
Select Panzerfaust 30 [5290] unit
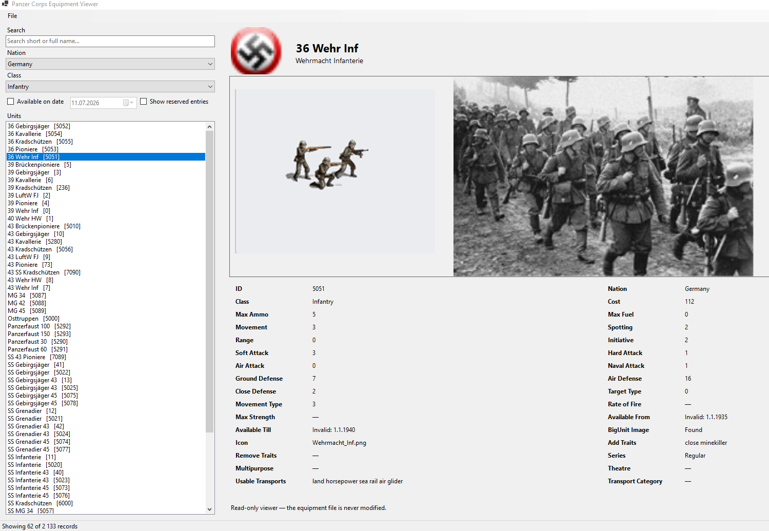106,342
